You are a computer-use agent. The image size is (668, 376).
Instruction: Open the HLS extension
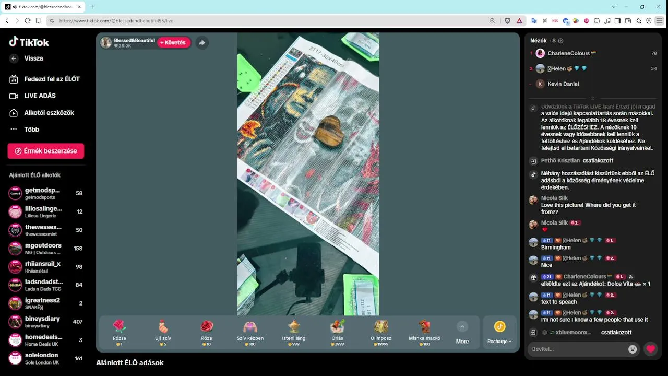tap(555, 21)
